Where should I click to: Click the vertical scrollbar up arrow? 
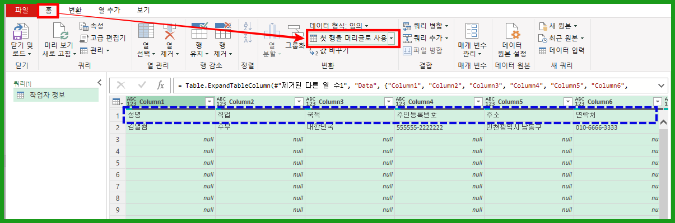[663, 122]
